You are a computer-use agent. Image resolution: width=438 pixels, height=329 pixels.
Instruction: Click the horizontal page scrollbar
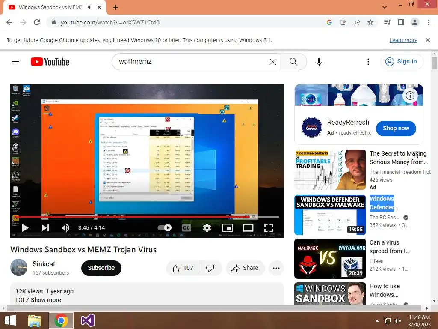tap(214, 308)
